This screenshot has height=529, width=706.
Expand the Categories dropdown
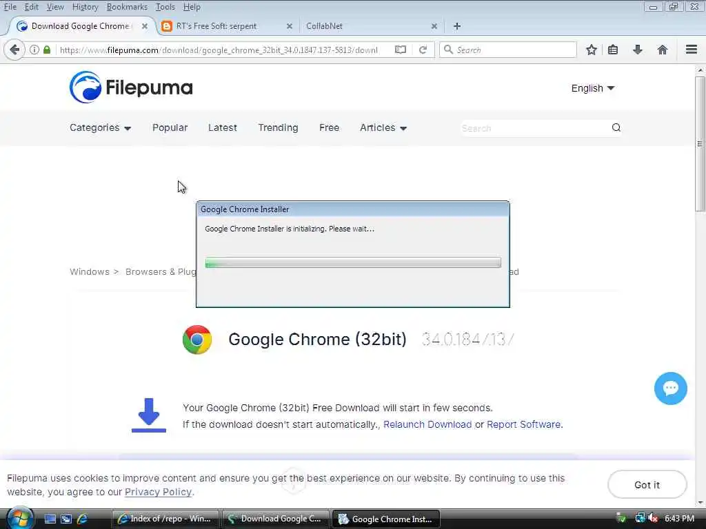[100, 127]
